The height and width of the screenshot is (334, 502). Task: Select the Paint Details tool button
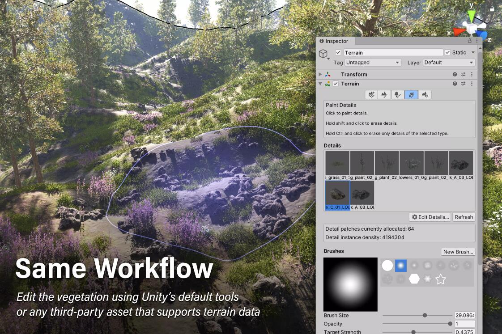[x=411, y=95]
